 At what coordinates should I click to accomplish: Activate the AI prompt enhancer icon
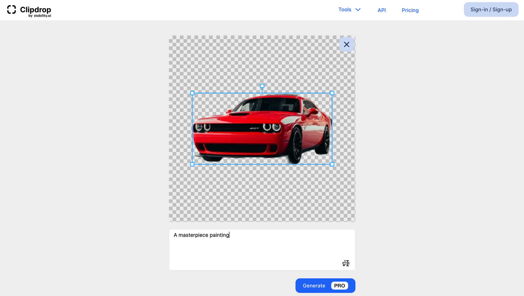coord(346,263)
